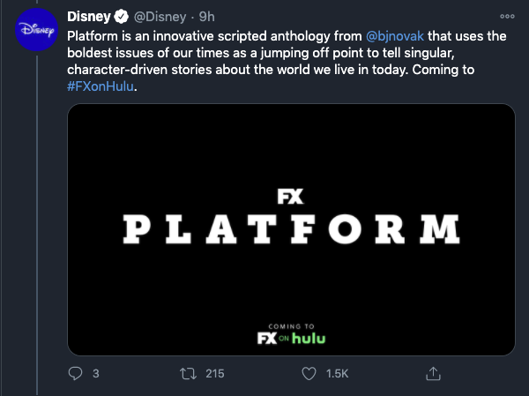The width and height of the screenshot is (529, 396).
Task: Open the @bjnovak mention link
Action: point(395,36)
